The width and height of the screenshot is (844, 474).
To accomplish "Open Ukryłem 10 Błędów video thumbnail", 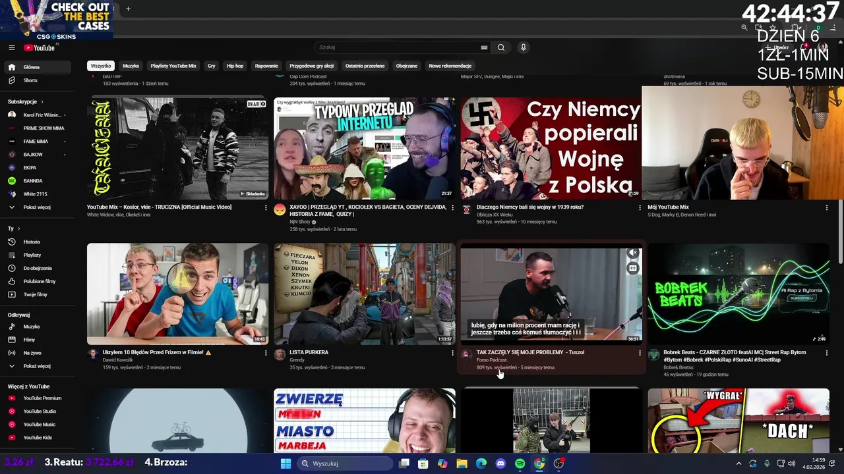I will [x=177, y=294].
